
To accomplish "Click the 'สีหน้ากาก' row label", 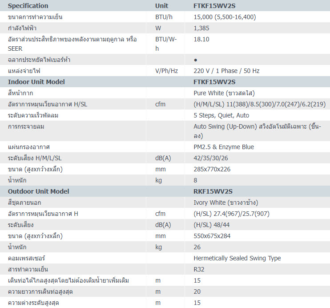I will 20,93.
